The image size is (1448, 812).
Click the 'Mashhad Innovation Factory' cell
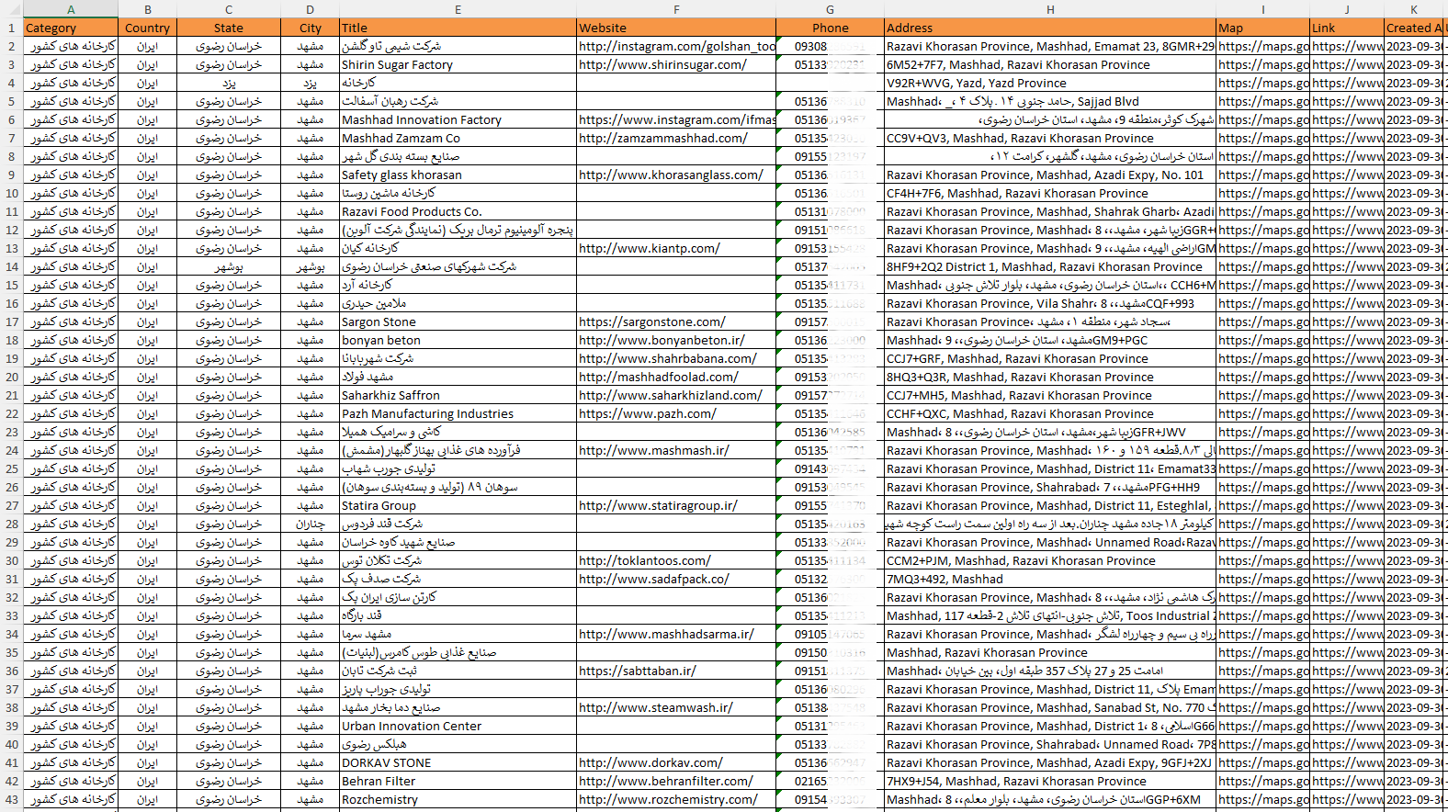click(458, 119)
